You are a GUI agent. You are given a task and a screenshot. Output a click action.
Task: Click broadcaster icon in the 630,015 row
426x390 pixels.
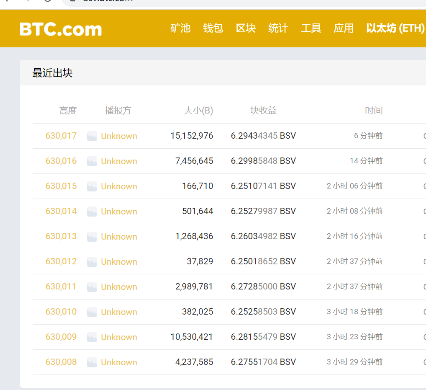92,186
